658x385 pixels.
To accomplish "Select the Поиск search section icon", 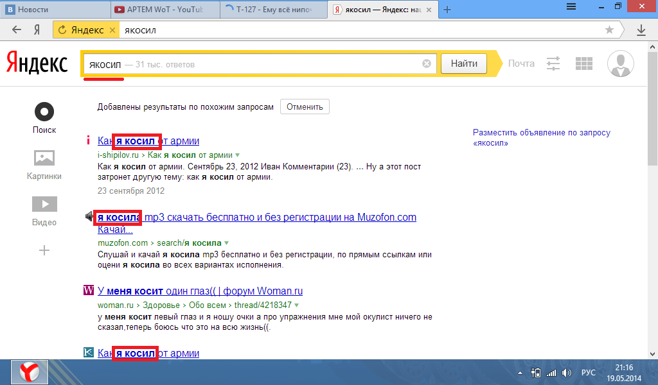I will [44, 112].
